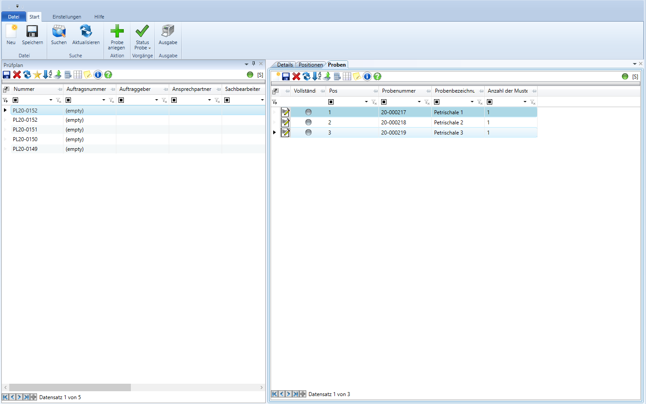Click the Sachbearbeiter column header
The width and height of the screenshot is (646, 404).
tap(243, 89)
